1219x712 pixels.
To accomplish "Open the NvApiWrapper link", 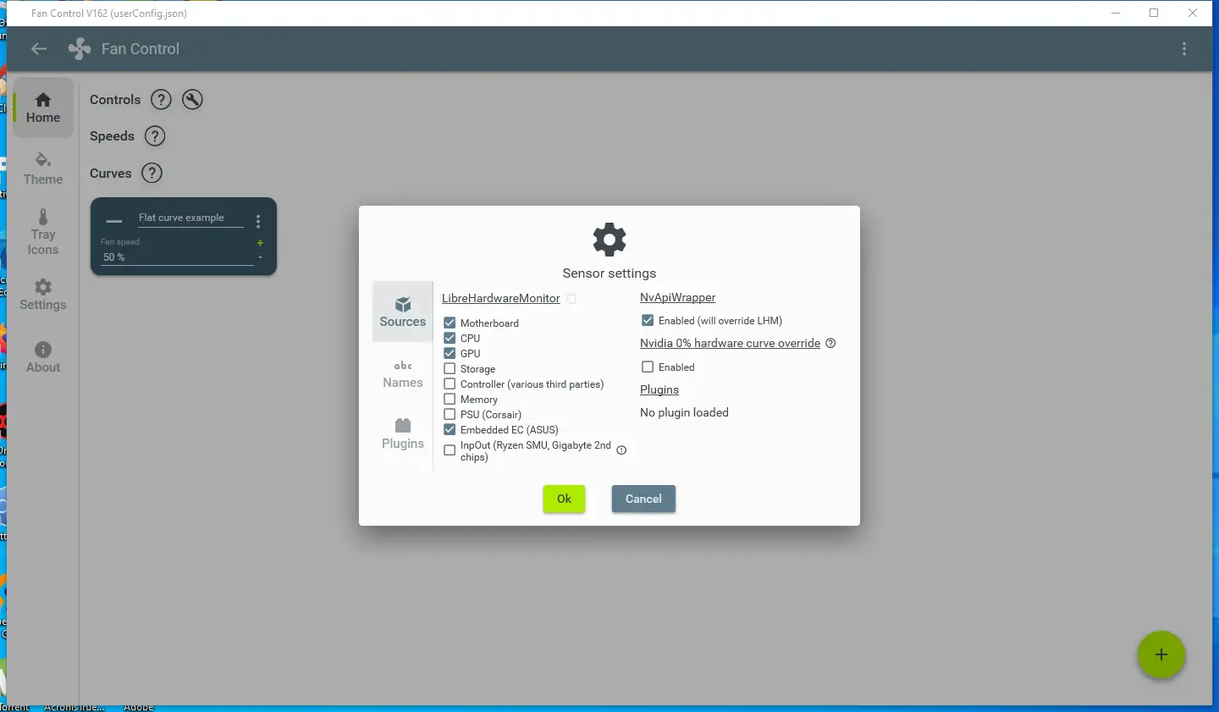I will click(678, 298).
